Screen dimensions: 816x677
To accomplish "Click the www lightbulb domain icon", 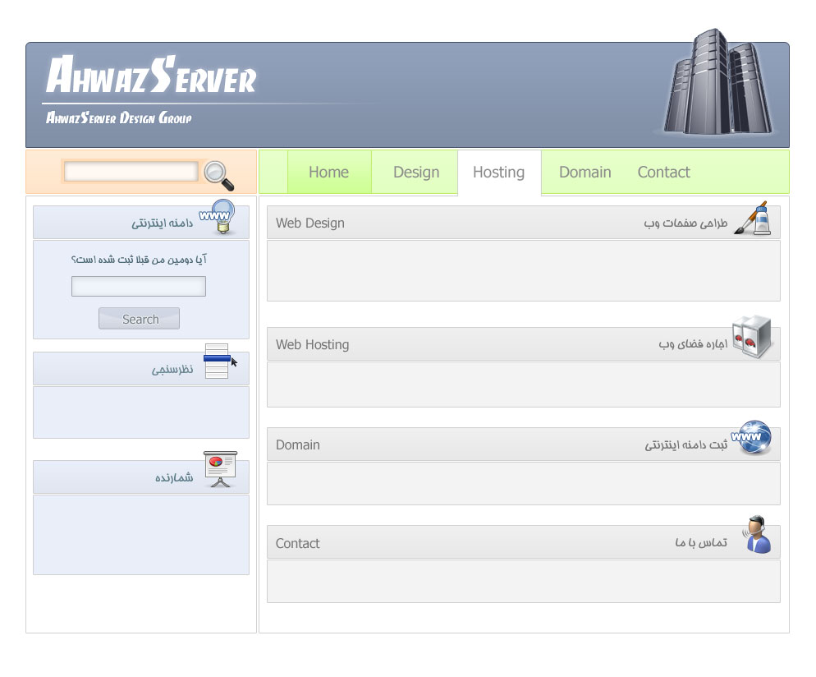I will point(218,217).
